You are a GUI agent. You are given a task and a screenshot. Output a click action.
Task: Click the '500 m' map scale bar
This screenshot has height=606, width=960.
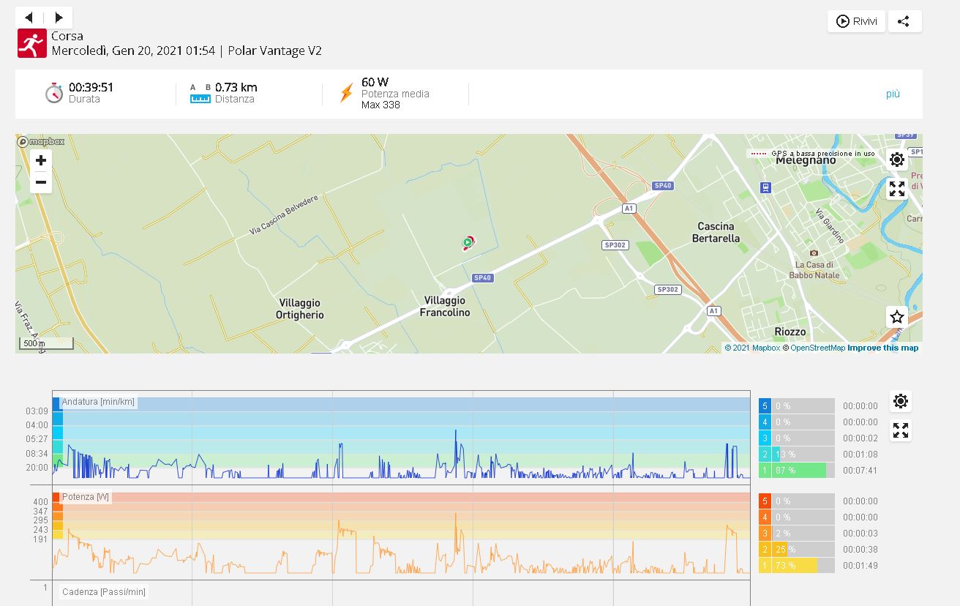(46, 343)
